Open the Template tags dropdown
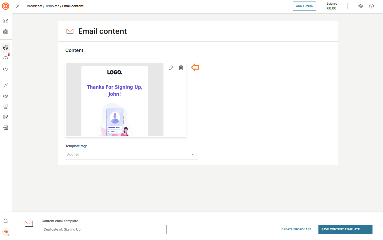383x240 pixels. [131, 155]
